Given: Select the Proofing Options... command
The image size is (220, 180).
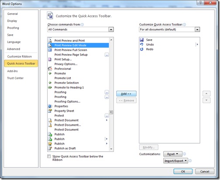Looking at the screenshot, I should tap(78, 101).
